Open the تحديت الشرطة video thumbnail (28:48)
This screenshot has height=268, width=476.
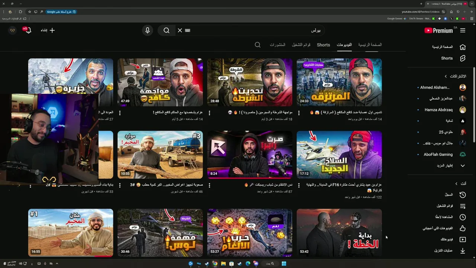click(x=250, y=82)
